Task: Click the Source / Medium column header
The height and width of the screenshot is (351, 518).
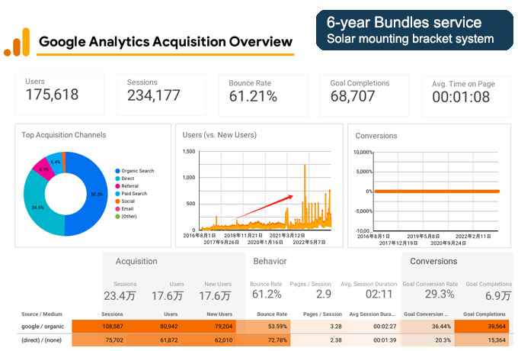Action: tap(42, 314)
